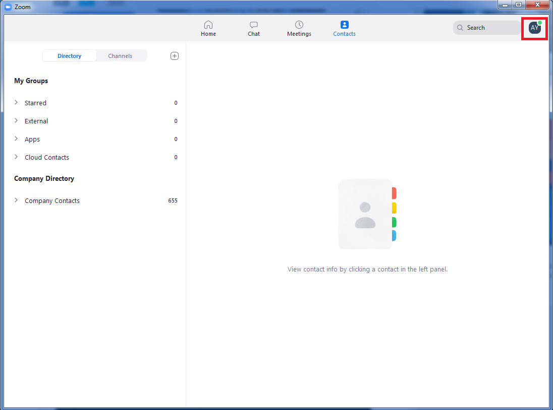Select the Cloud Contacts label
The image size is (553, 410).
pos(47,157)
